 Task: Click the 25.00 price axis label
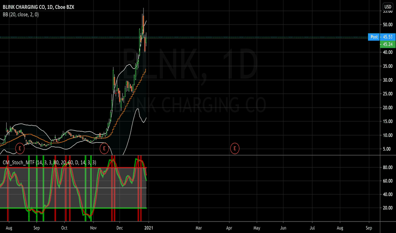[388, 94]
